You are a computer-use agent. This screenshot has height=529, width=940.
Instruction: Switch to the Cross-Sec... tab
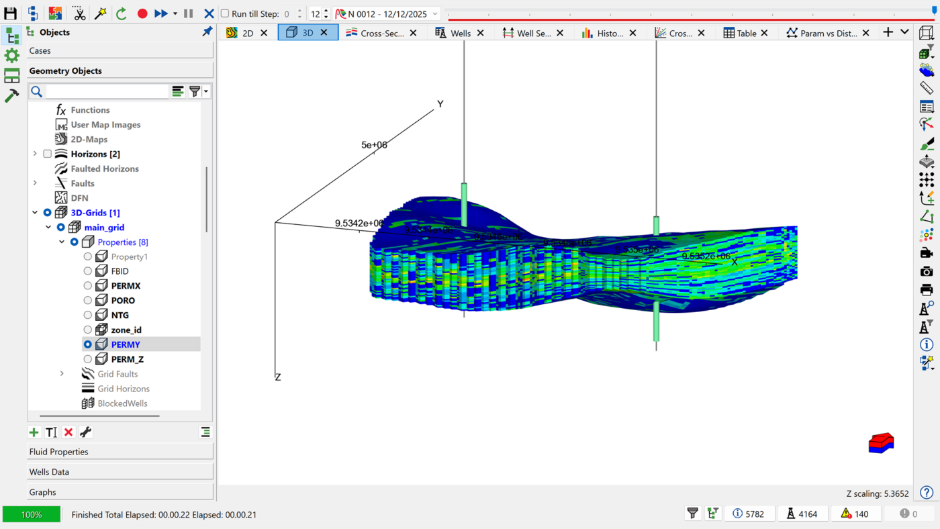pyautogui.click(x=382, y=33)
